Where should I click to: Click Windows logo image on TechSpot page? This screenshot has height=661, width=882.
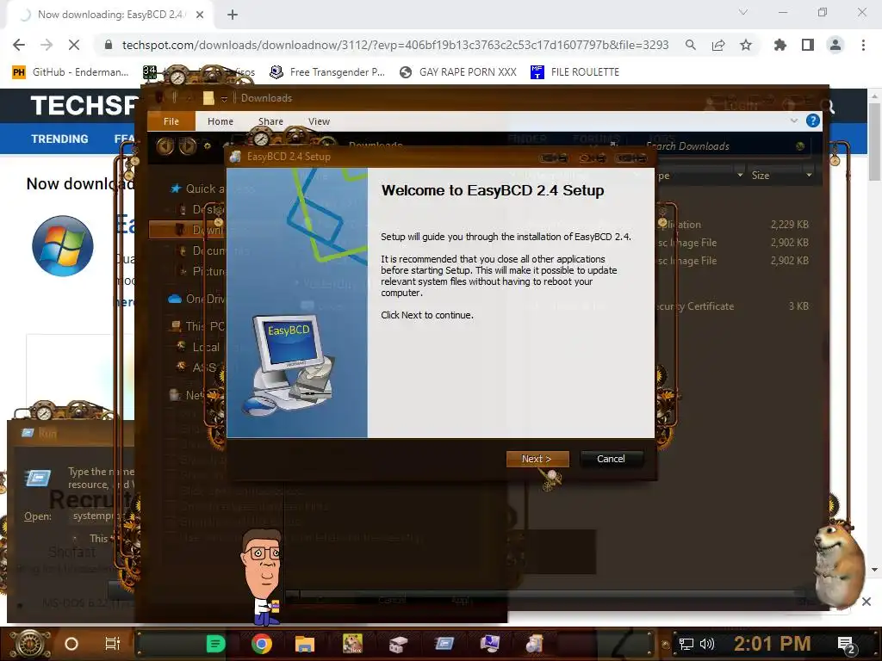coord(62,246)
